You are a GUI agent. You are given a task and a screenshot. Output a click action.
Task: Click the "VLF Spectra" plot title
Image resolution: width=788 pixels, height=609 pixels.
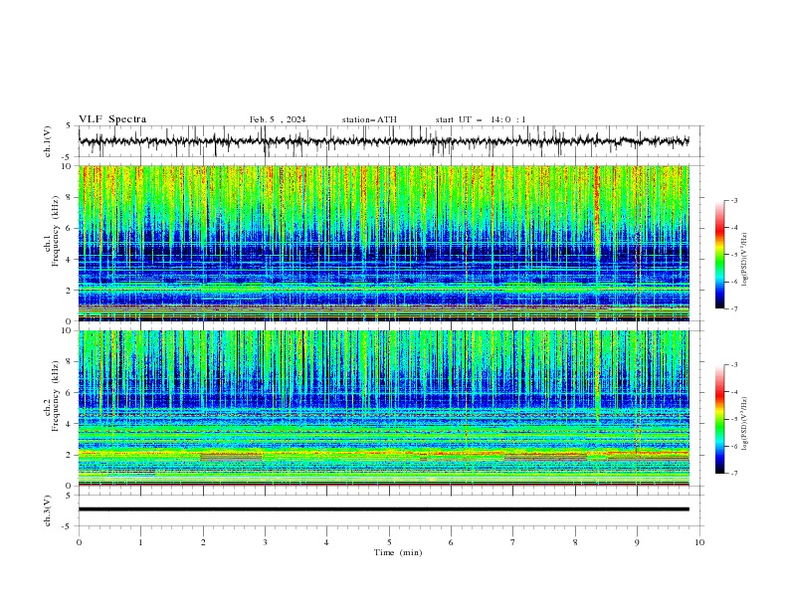[x=112, y=119]
